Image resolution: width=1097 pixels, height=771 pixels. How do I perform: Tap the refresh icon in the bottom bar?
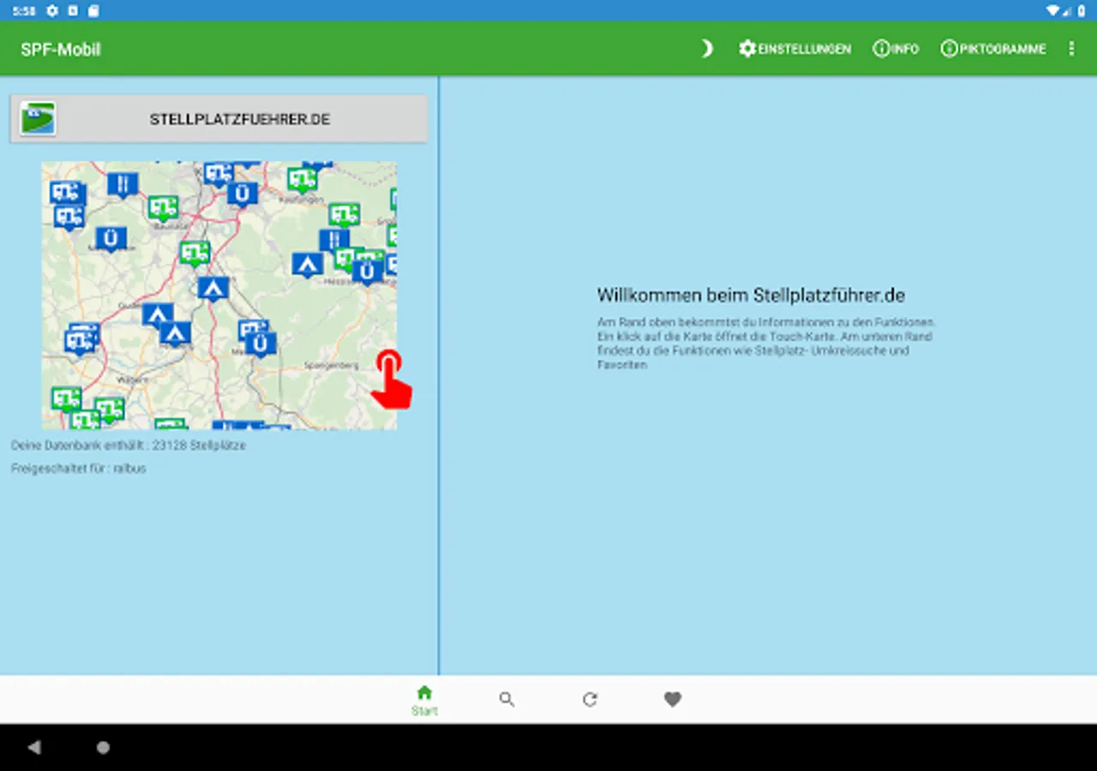pos(590,699)
